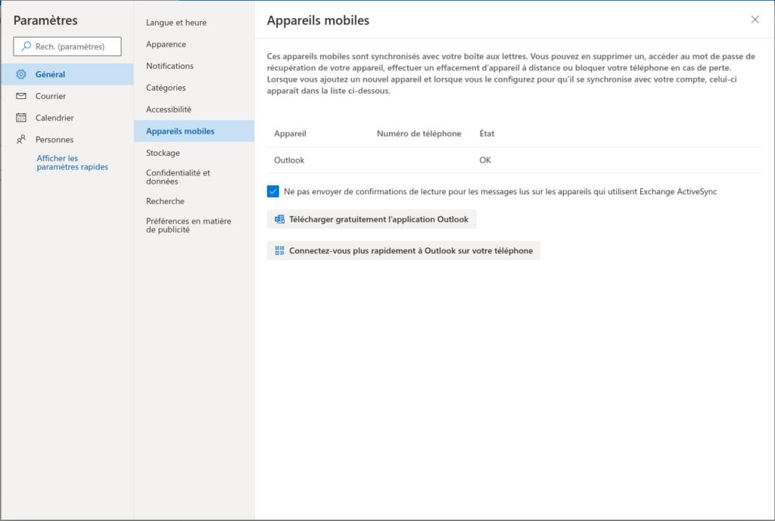Select Appareils mobiles section

click(195, 132)
